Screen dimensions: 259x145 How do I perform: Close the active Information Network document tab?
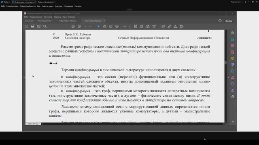104,21
